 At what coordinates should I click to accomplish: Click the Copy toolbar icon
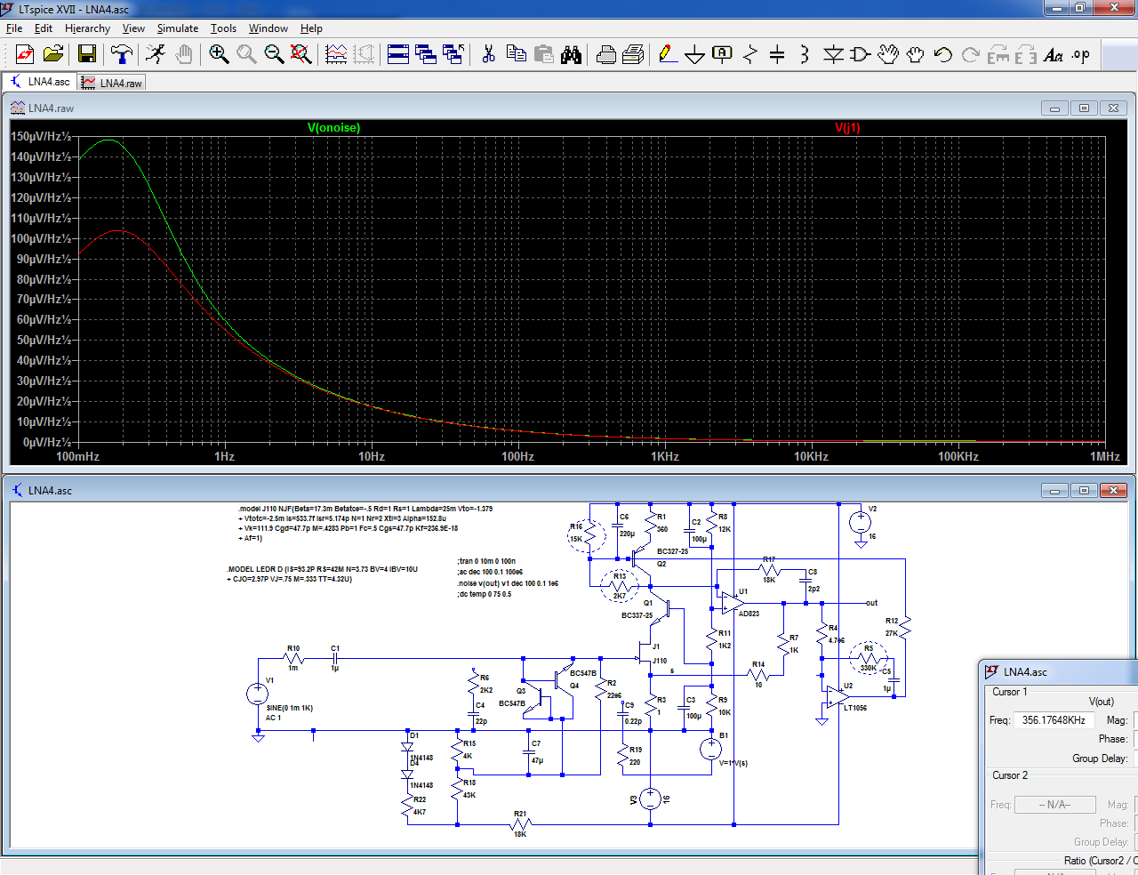pyautogui.click(x=516, y=54)
